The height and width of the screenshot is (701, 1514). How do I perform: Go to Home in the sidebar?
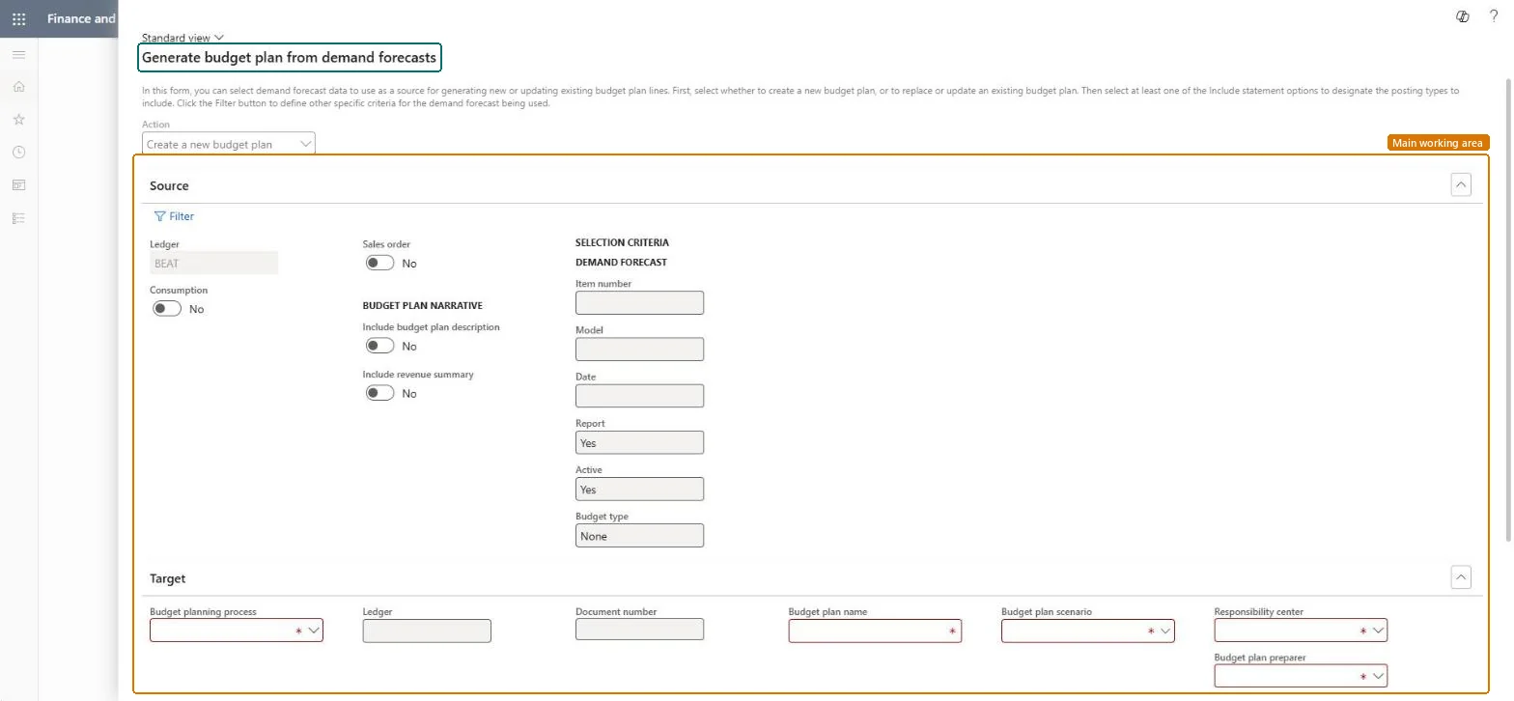[18, 87]
